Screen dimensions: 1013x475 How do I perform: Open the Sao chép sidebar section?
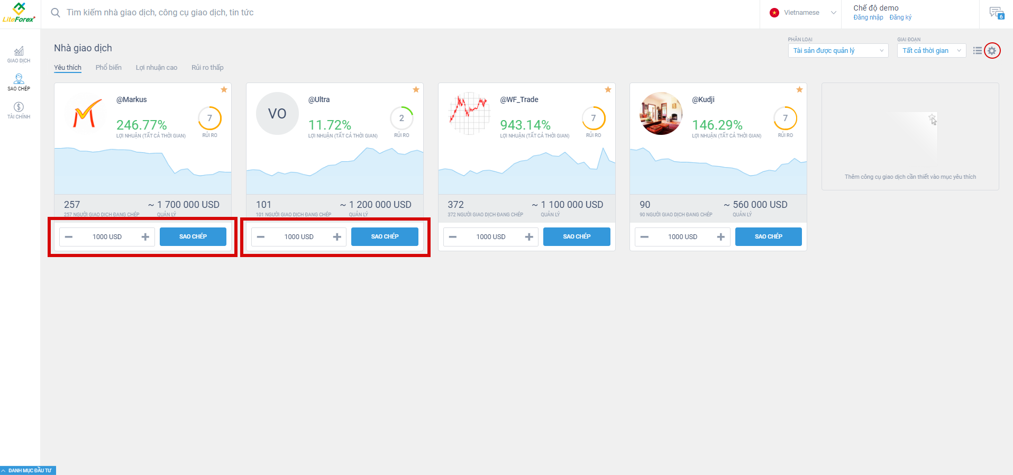(x=19, y=83)
